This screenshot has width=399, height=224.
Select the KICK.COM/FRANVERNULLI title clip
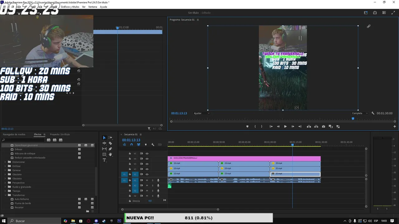coord(244,158)
